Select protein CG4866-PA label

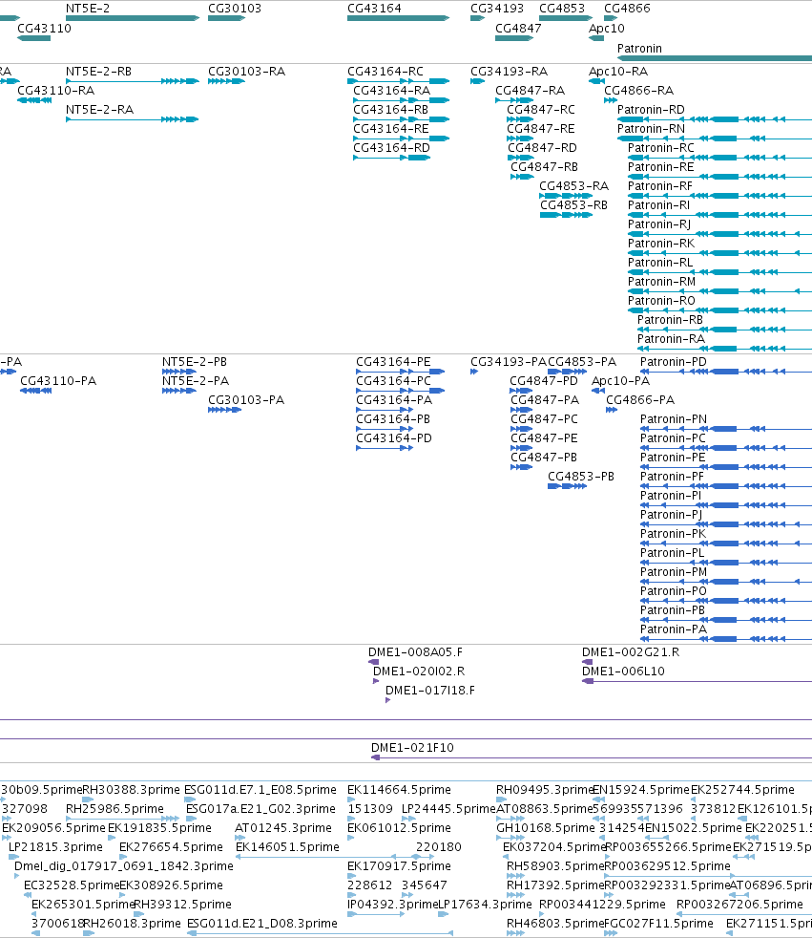tap(640, 400)
